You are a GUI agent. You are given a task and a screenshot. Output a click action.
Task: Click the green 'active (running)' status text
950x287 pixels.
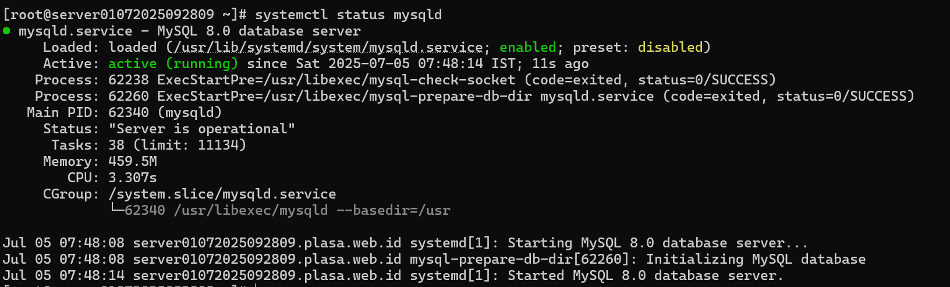click(x=173, y=63)
